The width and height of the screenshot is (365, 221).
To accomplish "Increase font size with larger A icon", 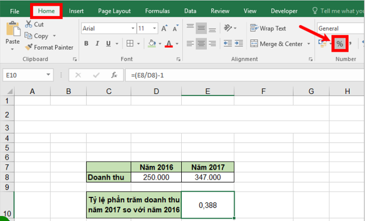I will pyautogui.click(x=164, y=28).
